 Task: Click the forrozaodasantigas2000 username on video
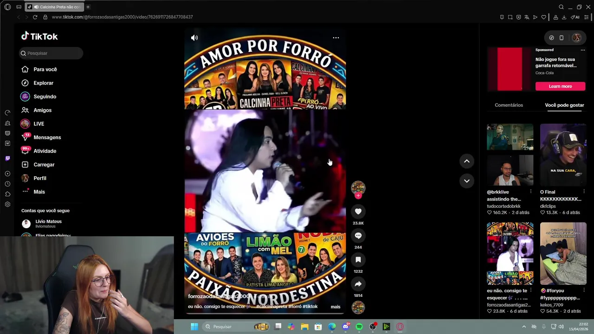[219, 296]
